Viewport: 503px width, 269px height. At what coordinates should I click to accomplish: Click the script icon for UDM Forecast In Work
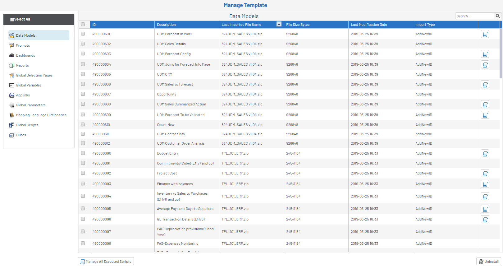pos(485,34)
